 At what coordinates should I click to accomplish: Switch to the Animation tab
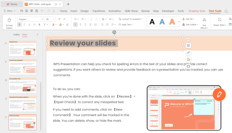point(115,11)
